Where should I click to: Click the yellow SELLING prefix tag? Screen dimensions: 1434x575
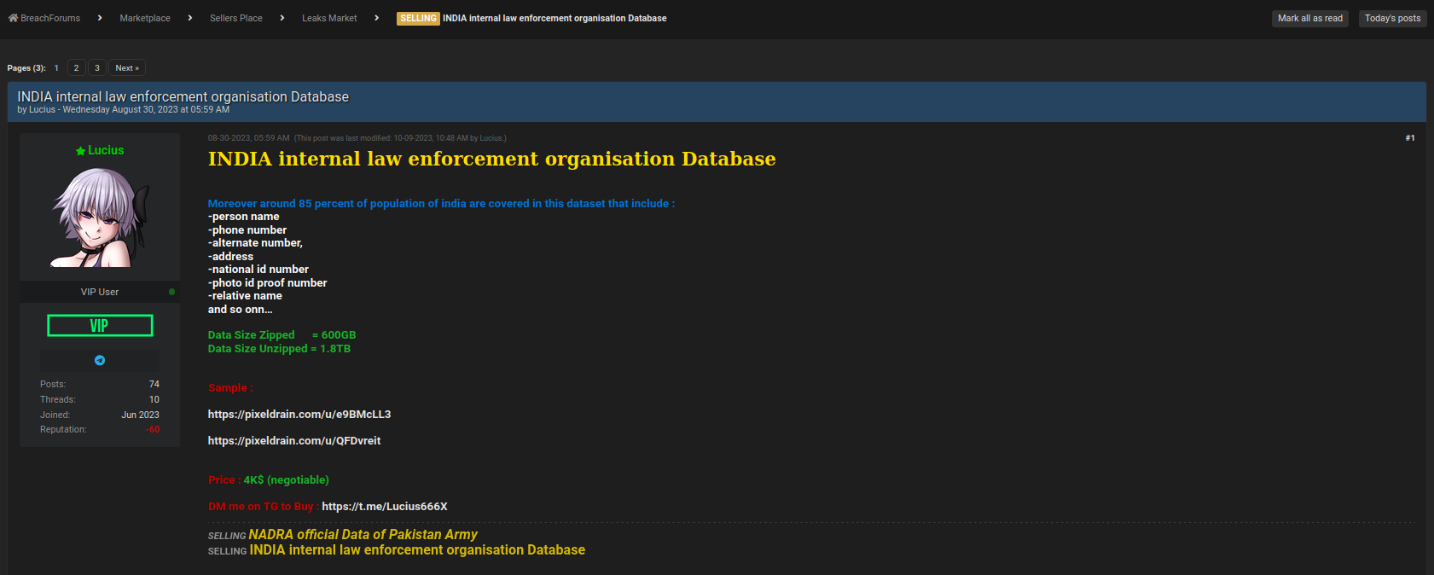click(418, 18)
